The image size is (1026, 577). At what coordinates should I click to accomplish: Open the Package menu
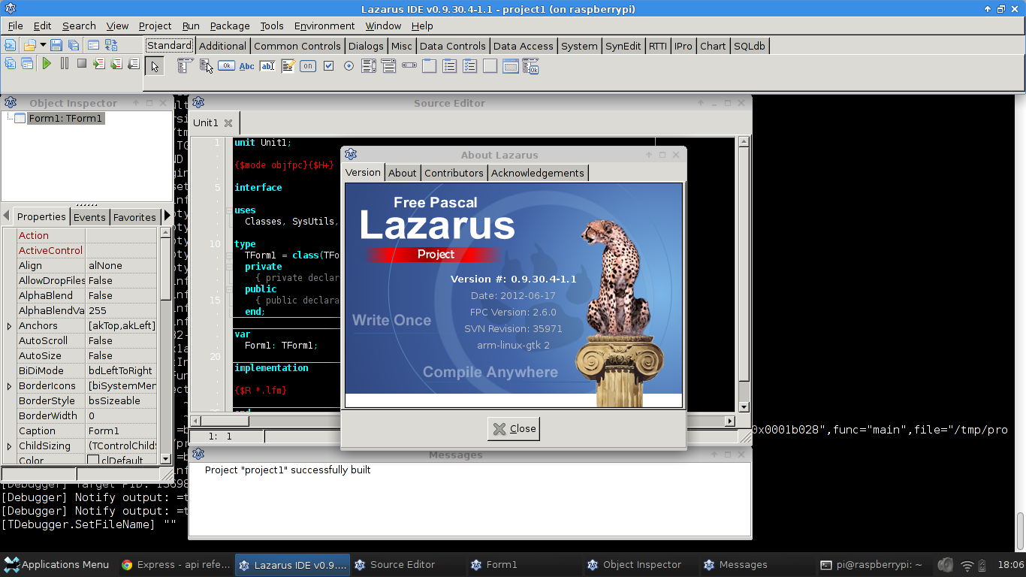coord(229,26)
